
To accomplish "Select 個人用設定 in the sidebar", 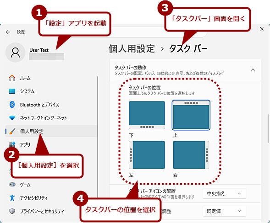I will point(51,131).
